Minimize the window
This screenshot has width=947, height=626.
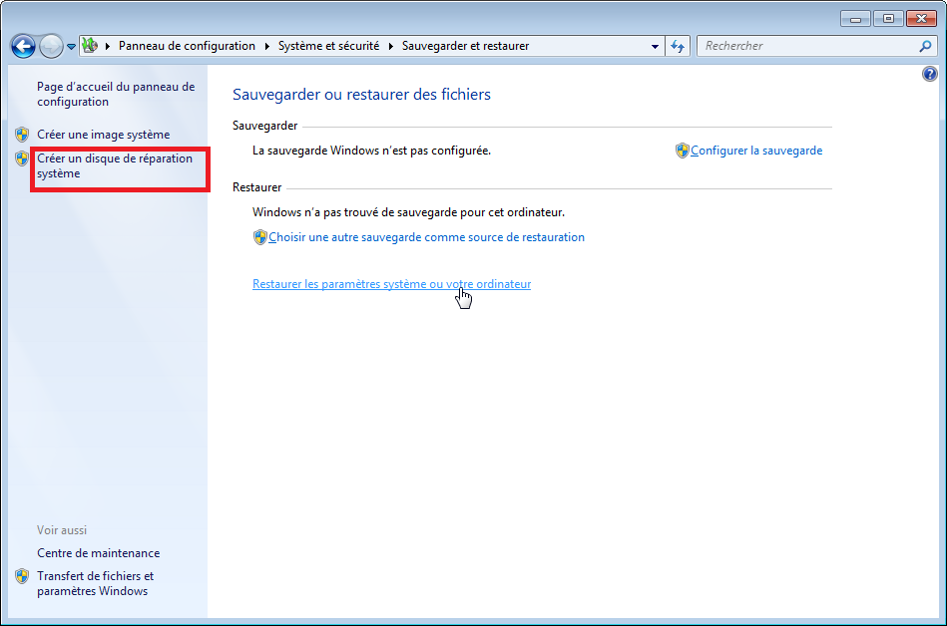point(855,19)
